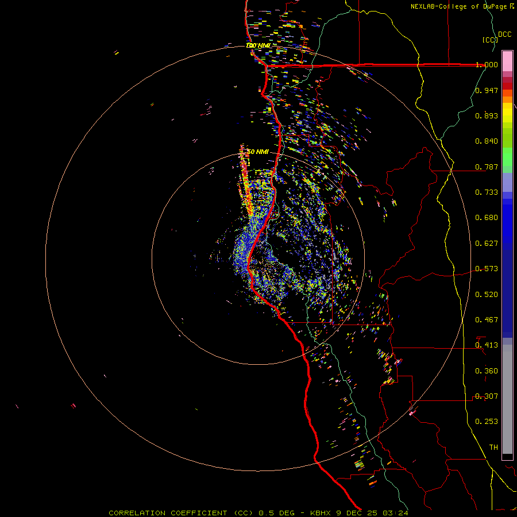
Task: Click the CORRELATION COEFFICIENT caption words
Action: point(168,513)
